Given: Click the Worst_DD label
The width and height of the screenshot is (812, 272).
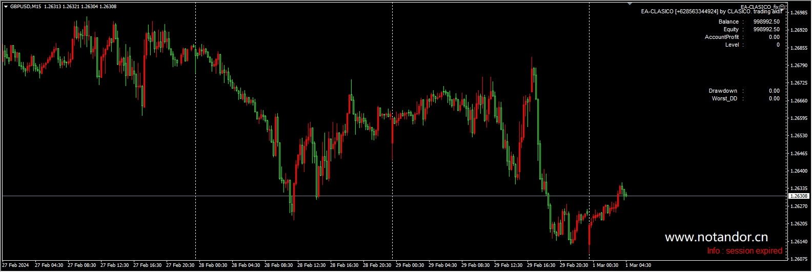Looking at the screenshot, I should [724, 99].
